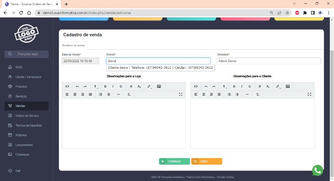Apply italic in client observations editor
Viewport: 334px width, 181px height.
pyautogui.click(x=242, y=86)
